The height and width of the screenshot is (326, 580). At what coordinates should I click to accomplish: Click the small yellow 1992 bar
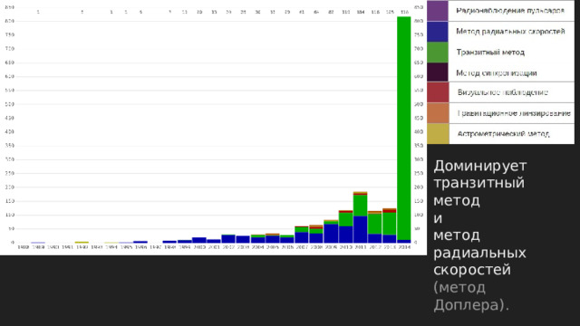click(82, 243)
